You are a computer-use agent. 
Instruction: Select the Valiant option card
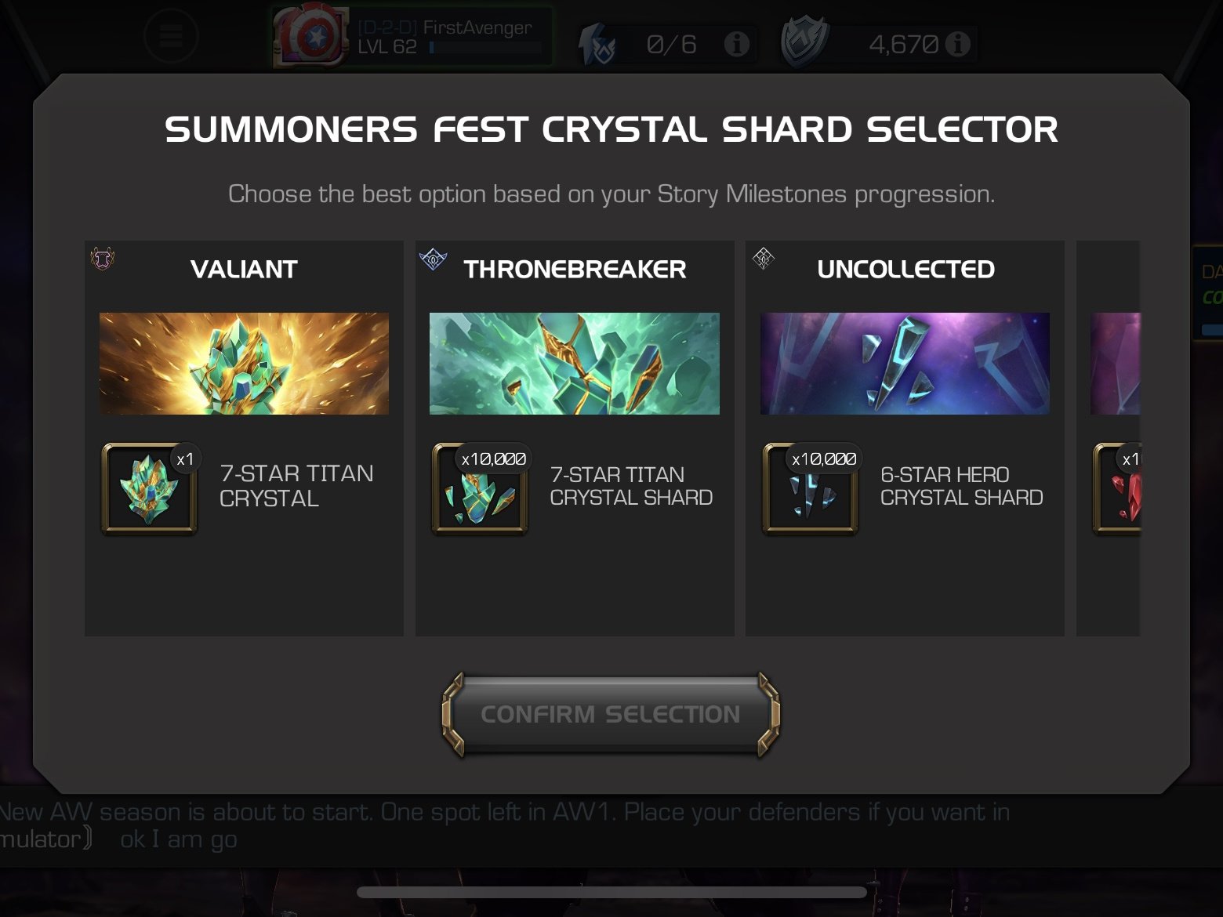click(x=244, y=438)
